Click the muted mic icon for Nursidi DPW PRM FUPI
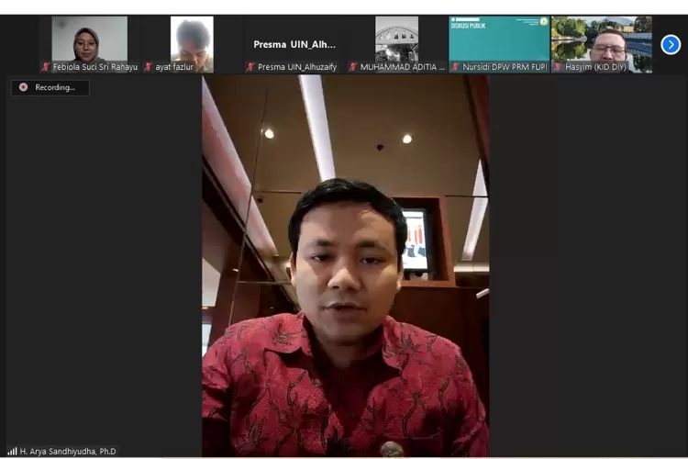This screenshot has height=459, width=688. [x=455, y=67]
